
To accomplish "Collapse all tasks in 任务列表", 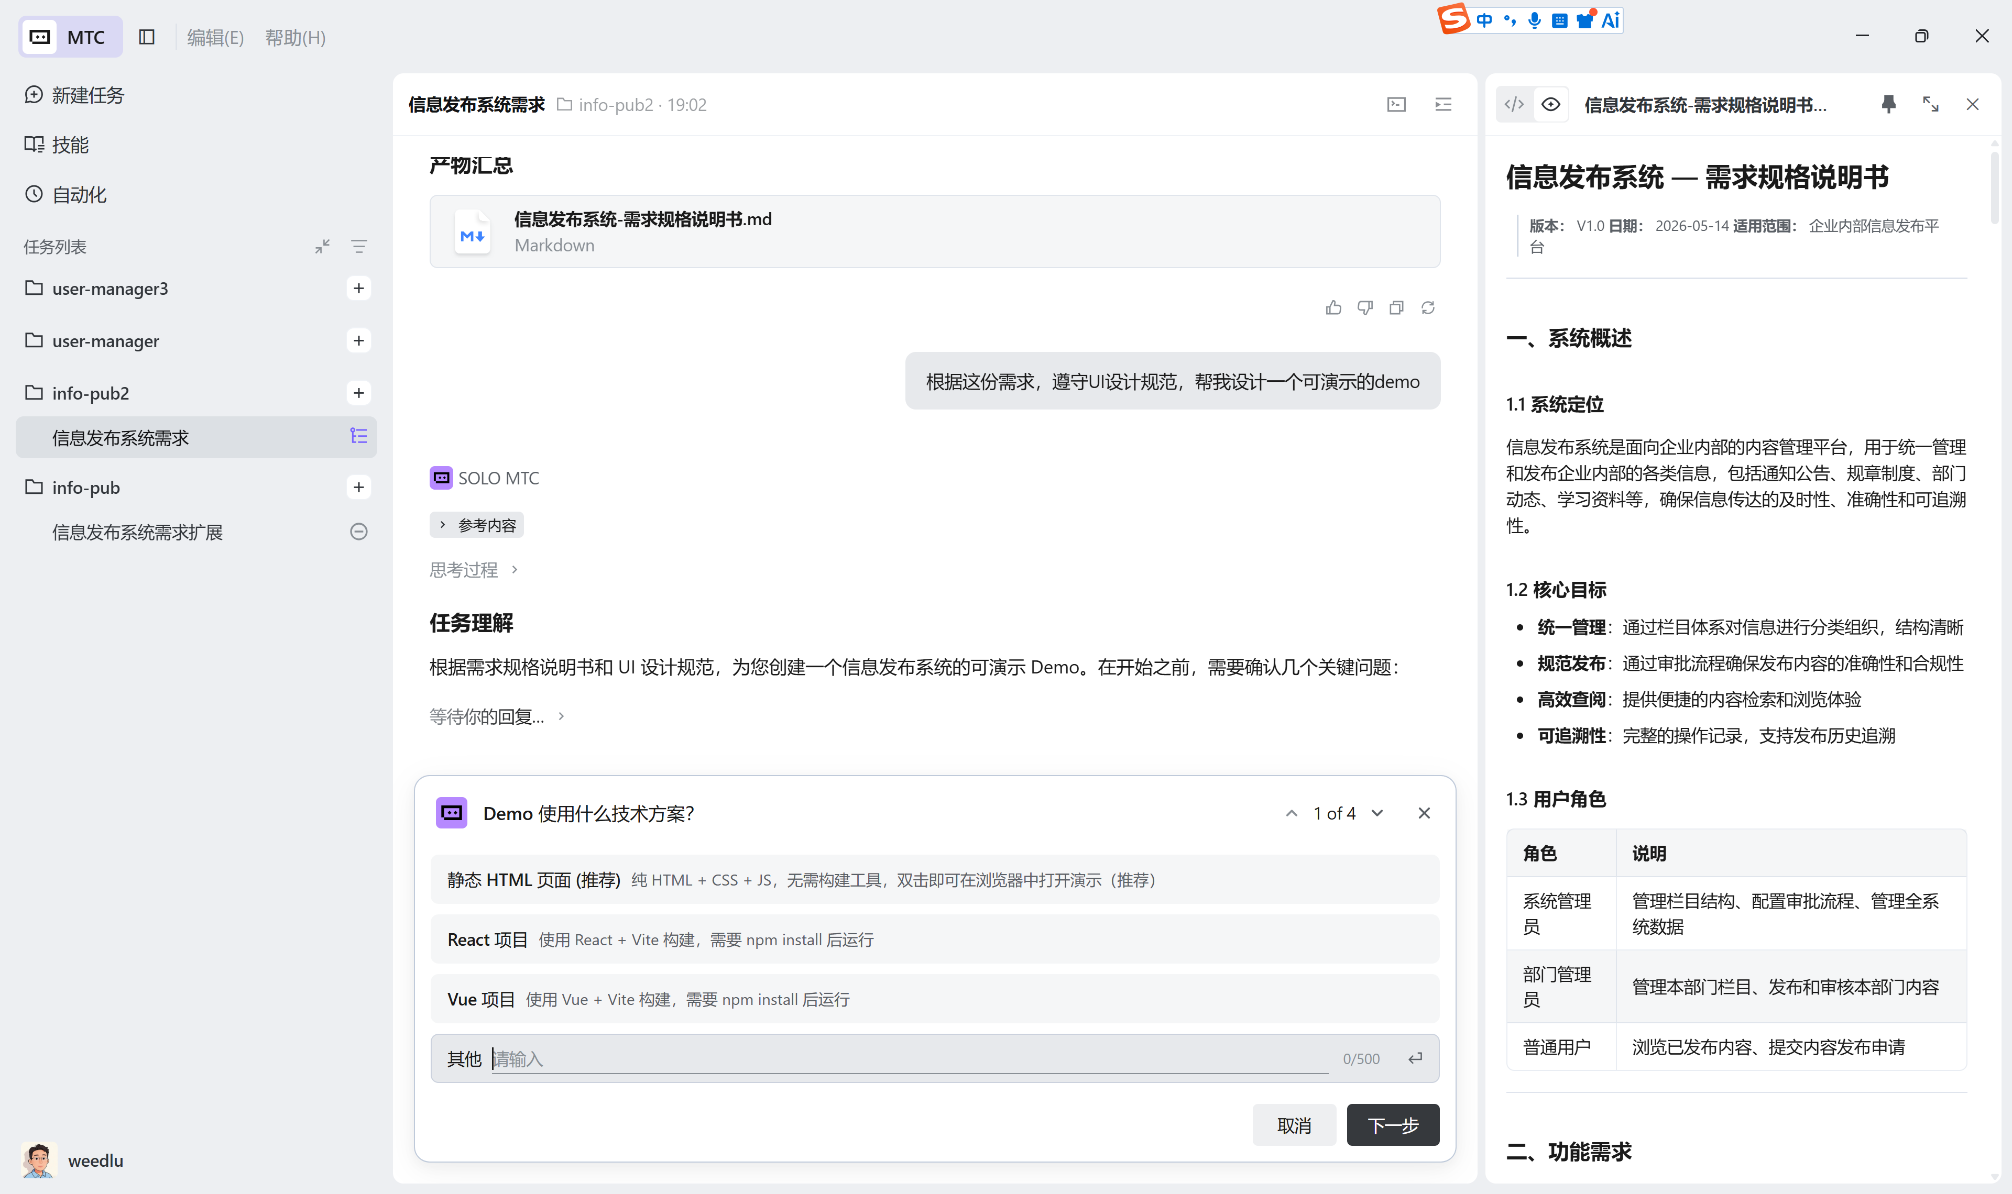I will (x=323, y=246).
